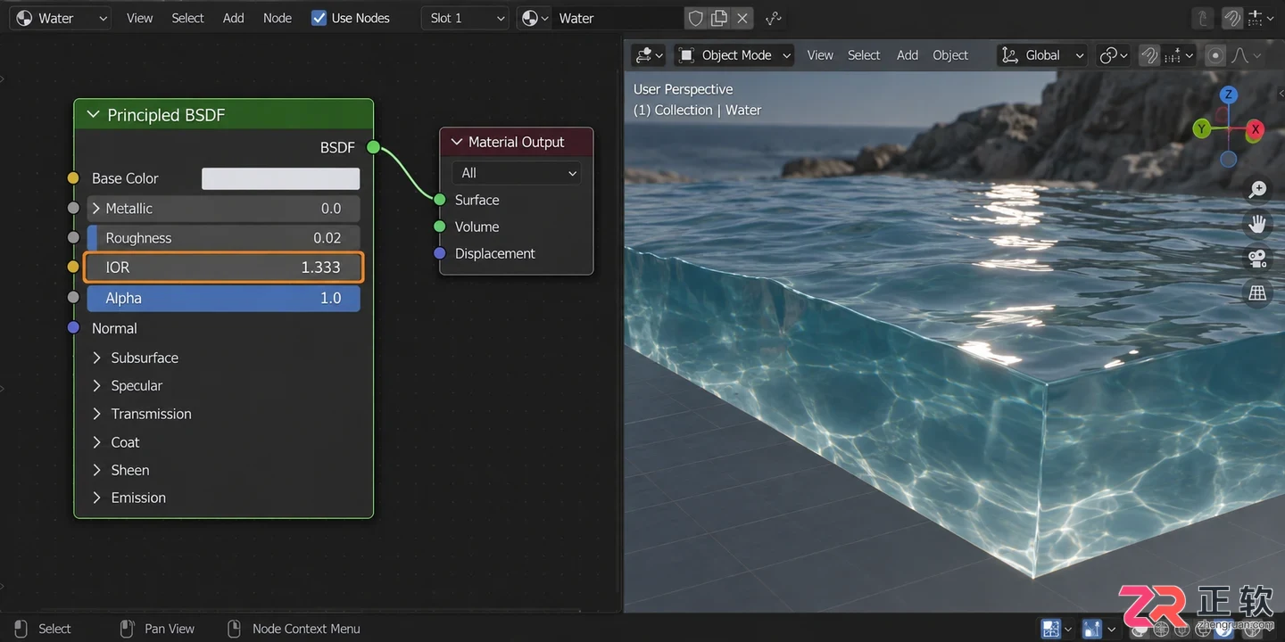Click the hand pan view icon
The width and height of the screenshot is (1285, 642).
pos(1257,223)
